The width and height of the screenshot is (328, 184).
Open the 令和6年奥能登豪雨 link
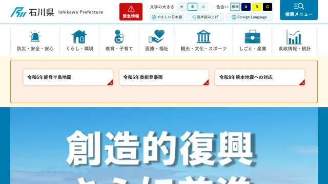click(164, 77)
